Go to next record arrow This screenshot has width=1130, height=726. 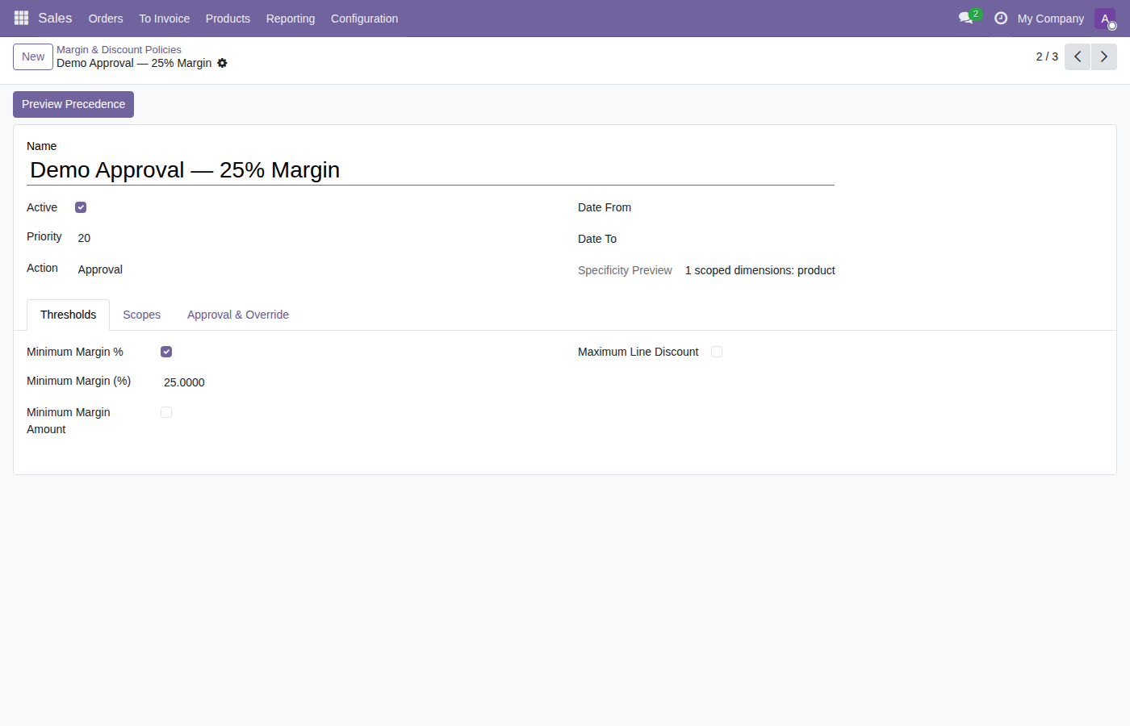point(1104,56)
